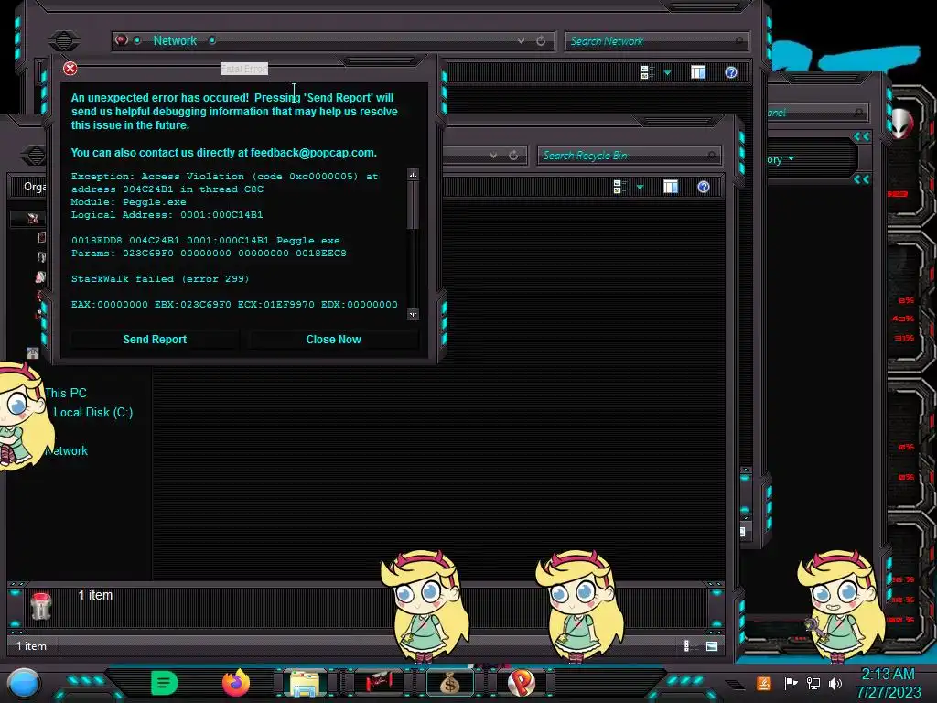The image size is (937, 703).
Task: Open Help in the Recycle Bin window
Action: [704, 187]
